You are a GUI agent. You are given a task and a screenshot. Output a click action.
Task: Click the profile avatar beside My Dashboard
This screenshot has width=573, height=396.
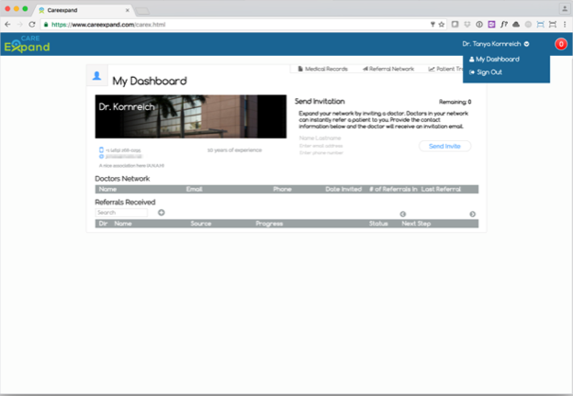tap(97, 76)
